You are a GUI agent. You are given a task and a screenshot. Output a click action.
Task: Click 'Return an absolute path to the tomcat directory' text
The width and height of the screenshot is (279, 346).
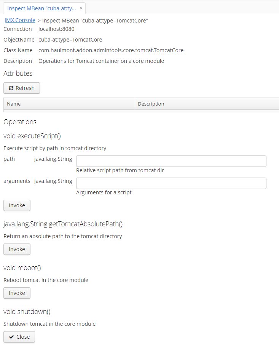click(63, 236)
